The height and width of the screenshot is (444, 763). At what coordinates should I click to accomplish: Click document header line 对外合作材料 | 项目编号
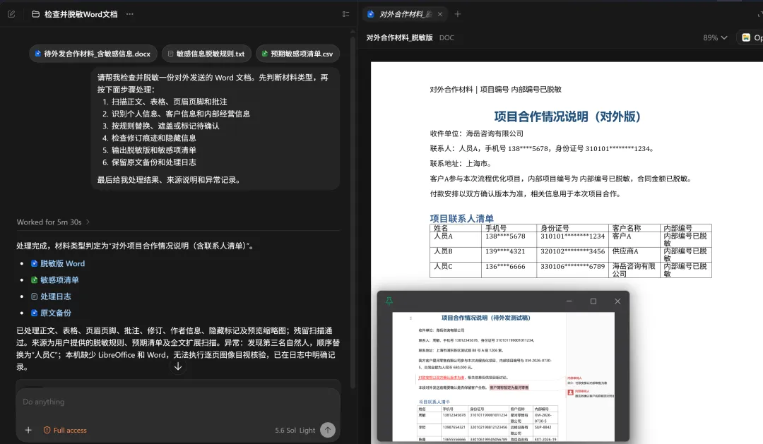click(495, 90)
